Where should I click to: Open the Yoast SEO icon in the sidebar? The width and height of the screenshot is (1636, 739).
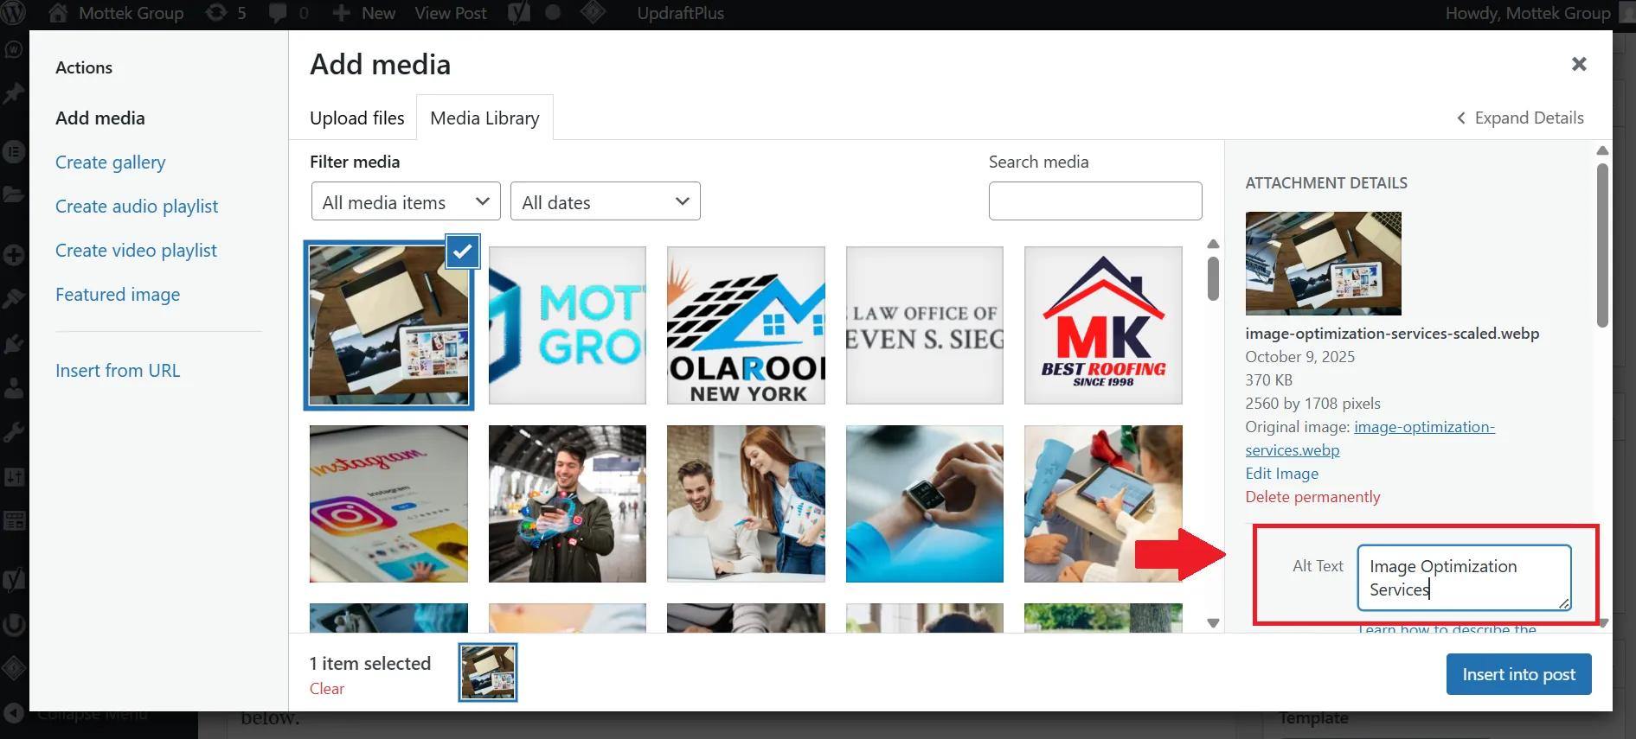coord(14,579)
